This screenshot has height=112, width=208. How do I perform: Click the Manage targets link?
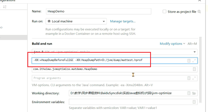[x=123, y=22]
